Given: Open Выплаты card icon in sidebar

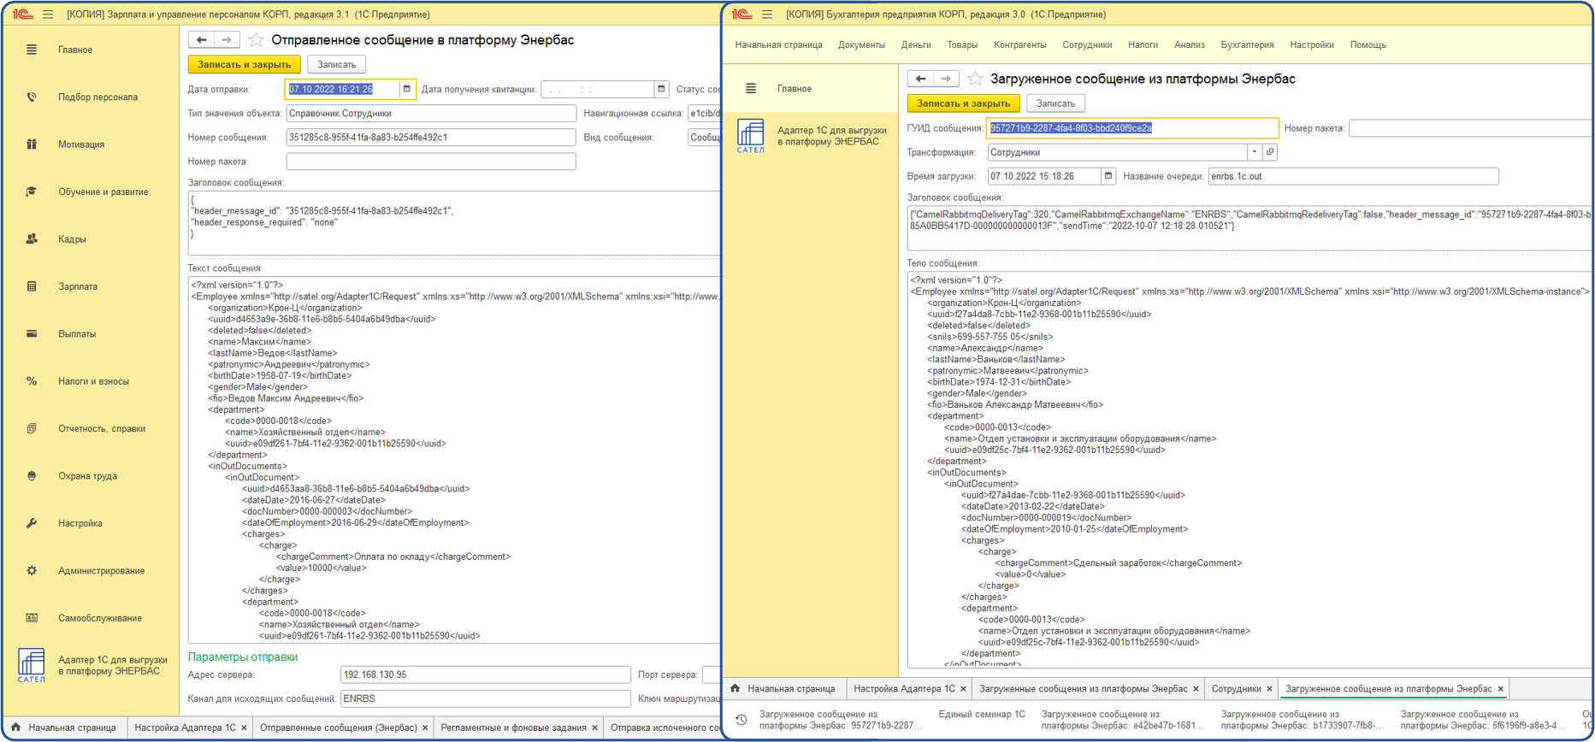Looking at the screenshot, I should [32, 333].
